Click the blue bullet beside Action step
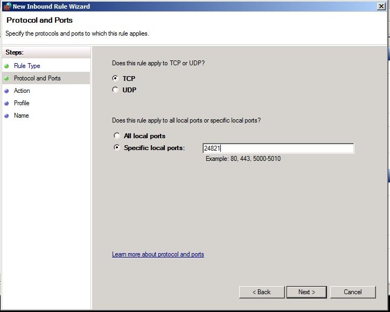Screen dimensions: 390x312 point(6,91)
